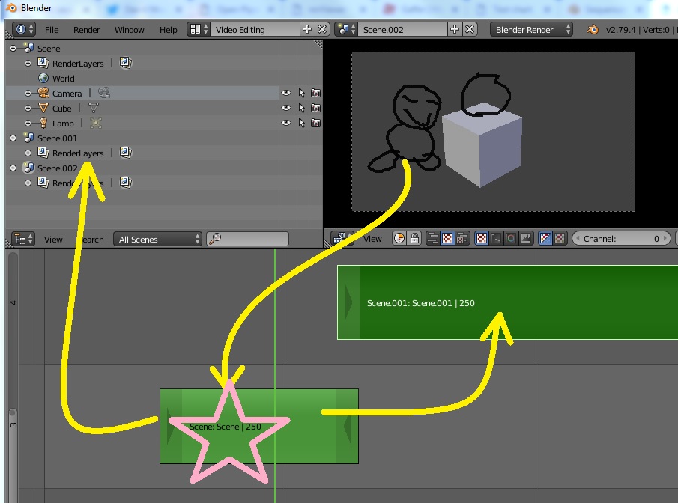Click render layer icon beside Scene.001 RenderLayers
The image size is (678, 503).
[x=125, y=153]
